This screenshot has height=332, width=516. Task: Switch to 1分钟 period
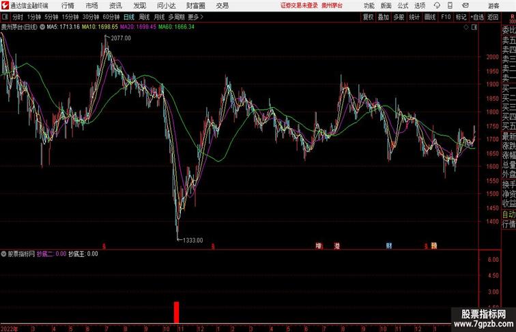point(34,17)
